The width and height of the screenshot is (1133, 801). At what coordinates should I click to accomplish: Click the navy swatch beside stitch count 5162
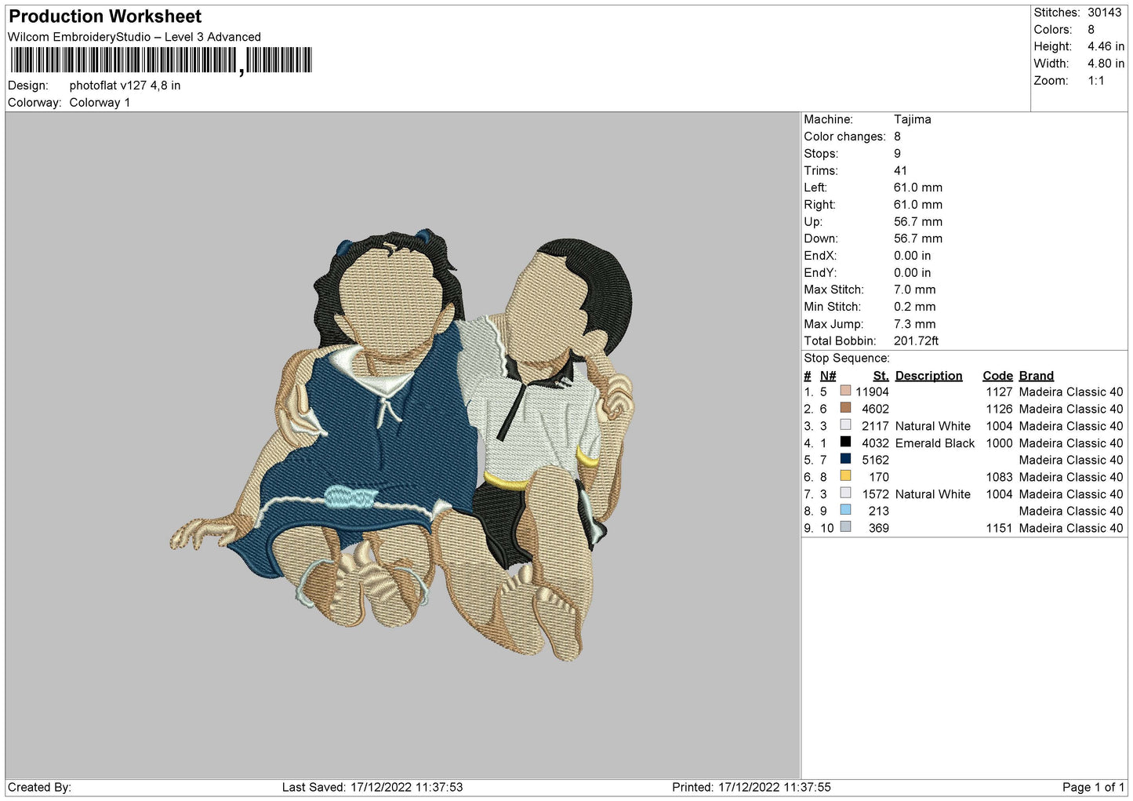tap(845, 459)
